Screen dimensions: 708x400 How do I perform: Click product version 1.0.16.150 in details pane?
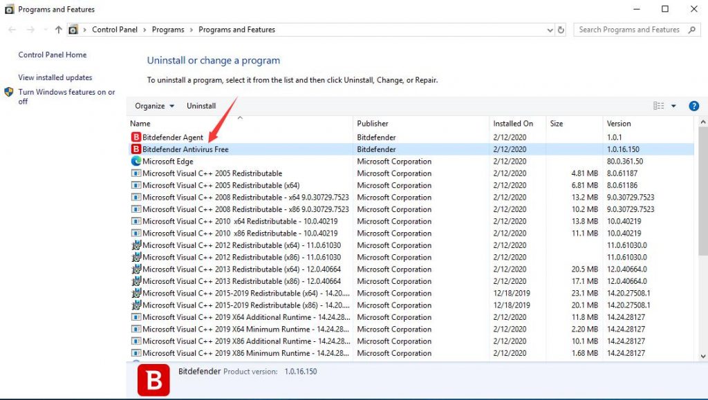(301, 372)
